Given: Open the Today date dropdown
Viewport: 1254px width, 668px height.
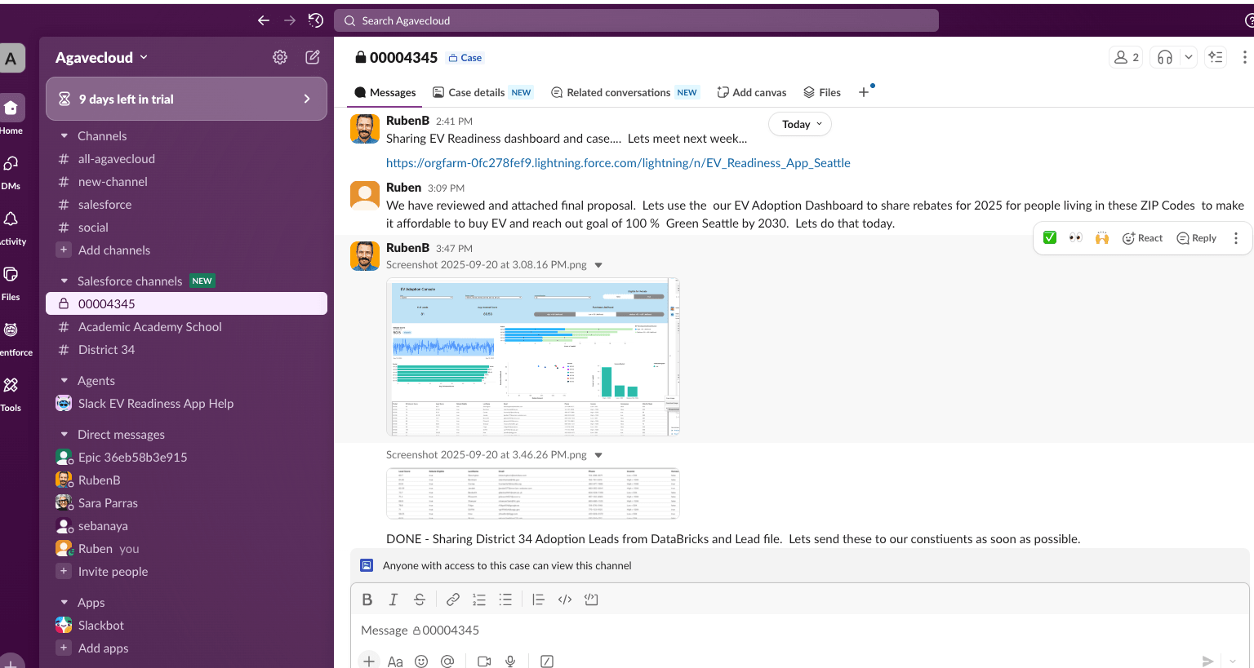Looking at the screenshot, I should point(800,124).
